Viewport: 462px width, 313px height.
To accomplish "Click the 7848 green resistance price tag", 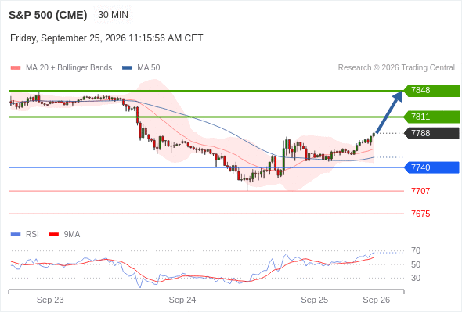I will click(x=432, y=91).
